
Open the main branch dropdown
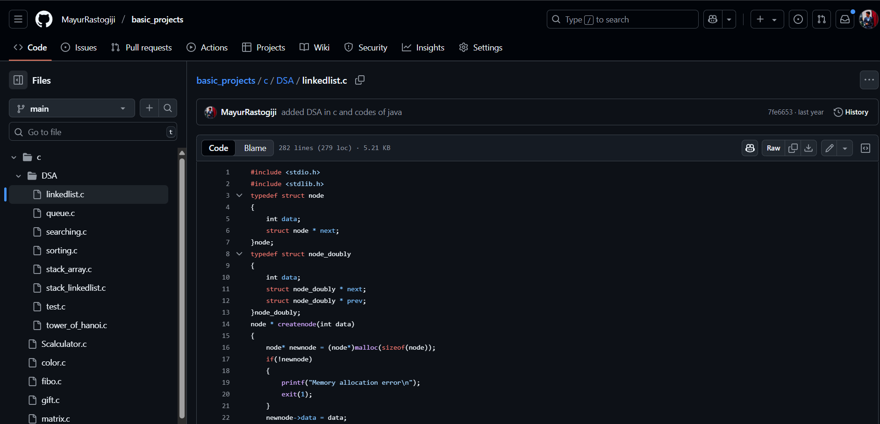pos(72,108)
